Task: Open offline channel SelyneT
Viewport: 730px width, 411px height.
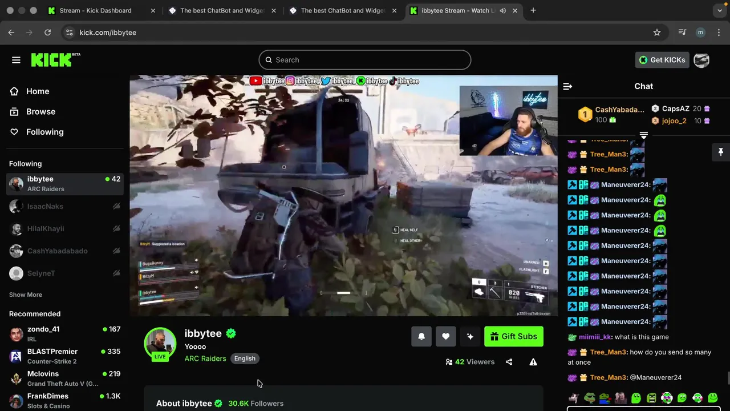Action: [x=65, y=273]
